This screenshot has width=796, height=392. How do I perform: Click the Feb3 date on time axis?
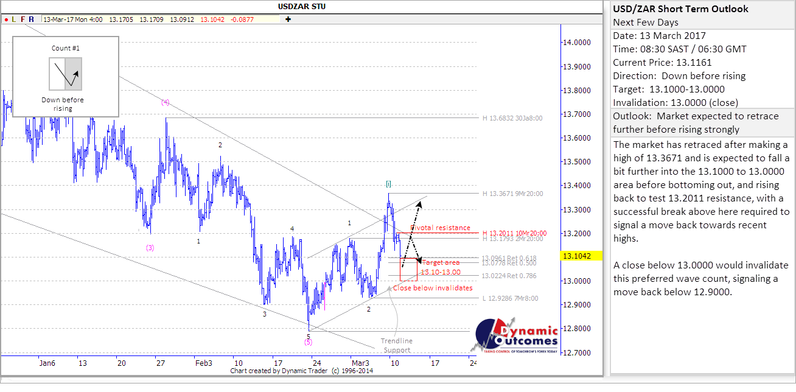[203, 363]
